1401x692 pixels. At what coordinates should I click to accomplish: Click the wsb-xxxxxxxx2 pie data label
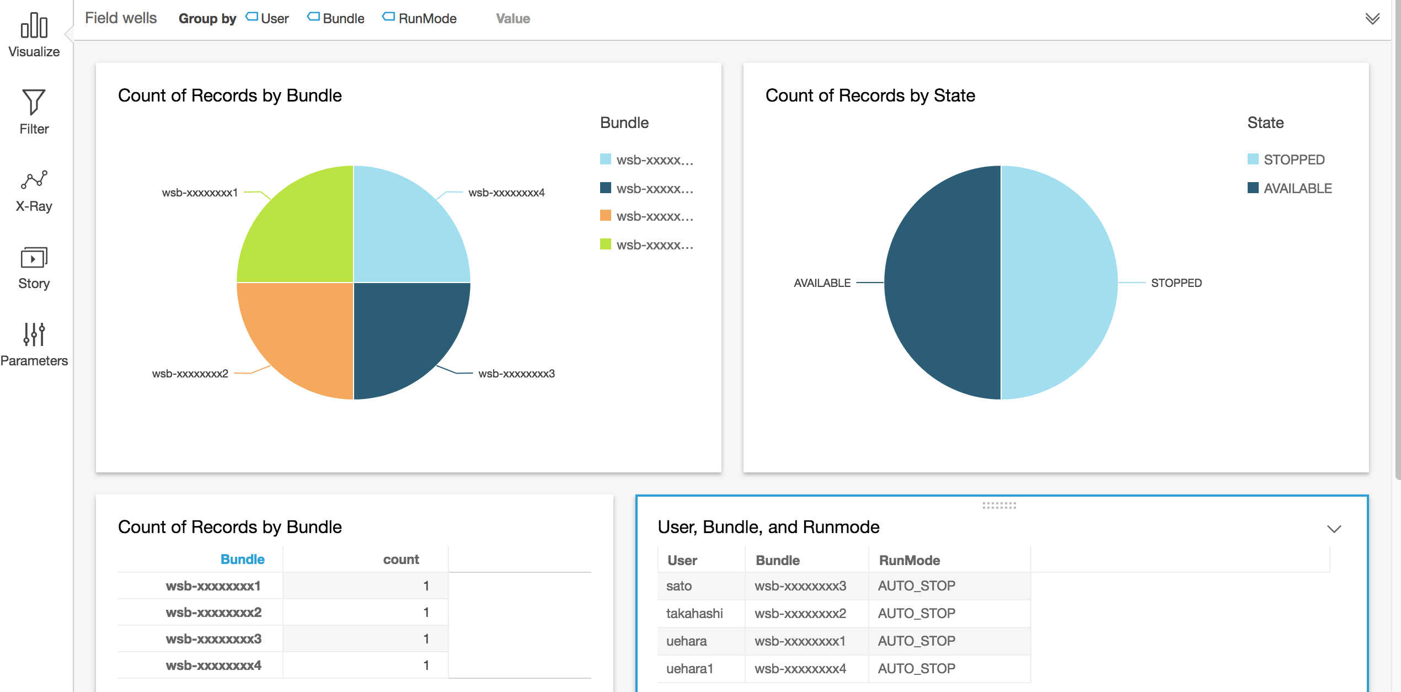click(190, 374)
